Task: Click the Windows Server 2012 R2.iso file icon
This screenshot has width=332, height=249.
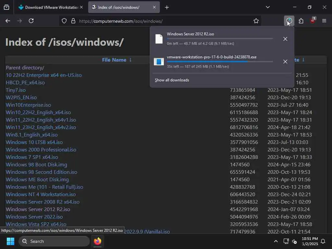Action: pyautogui.click(x=159, y=39)
